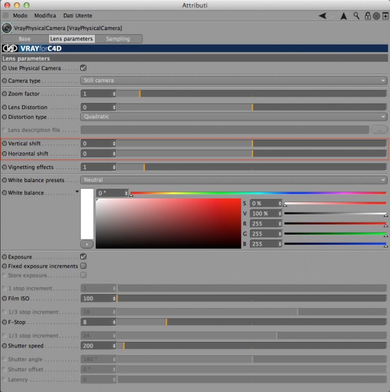Disable the Use Physical Camera checkbox

click(x=83, y=68)
